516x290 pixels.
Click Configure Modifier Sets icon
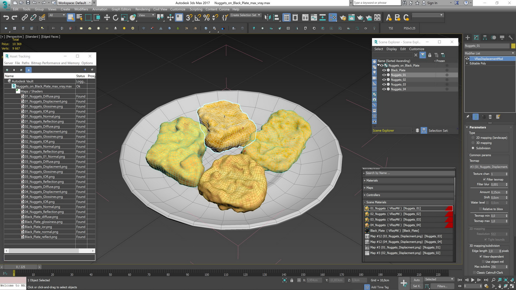coord(498,117)
